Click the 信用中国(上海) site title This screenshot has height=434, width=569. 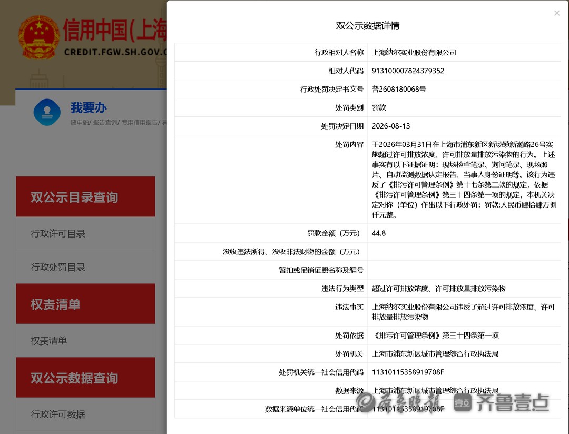coord(115,30)
